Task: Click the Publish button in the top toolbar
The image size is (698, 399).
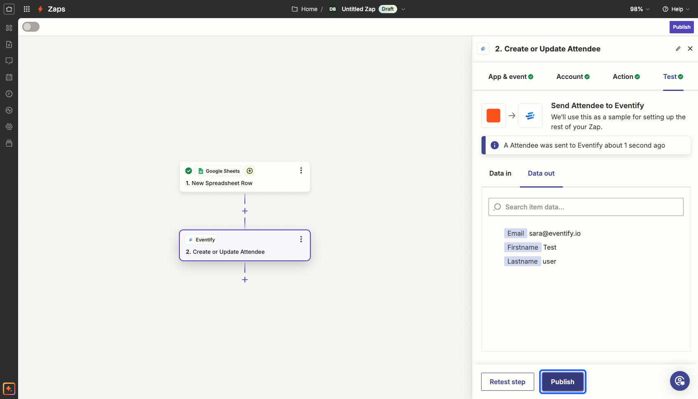Action: point(682,27)
